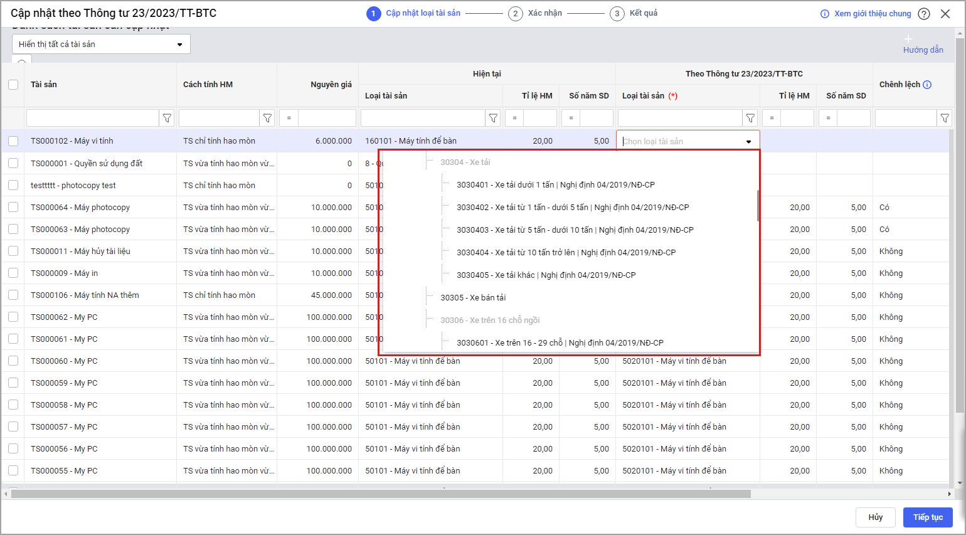966x535 pixels.
Task: Open the Hiển thị tất cả tài sản dropdown
Action: 101,44
